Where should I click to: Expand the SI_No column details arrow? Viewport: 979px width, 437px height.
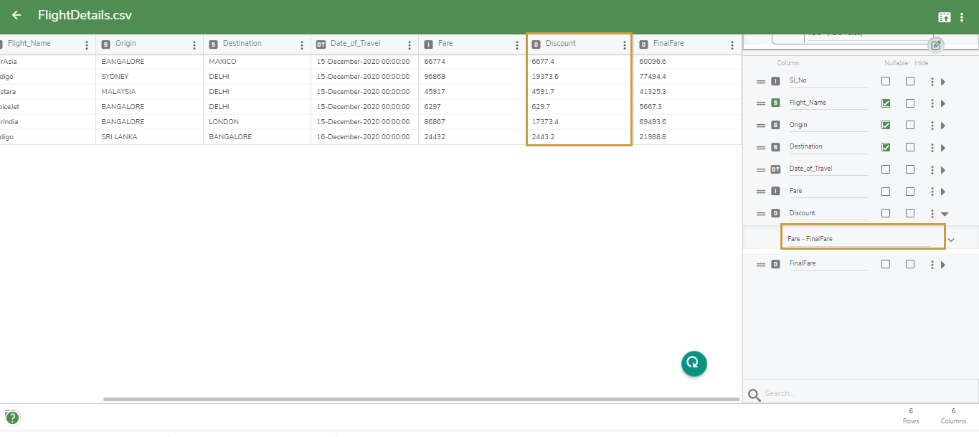point(944,80)
